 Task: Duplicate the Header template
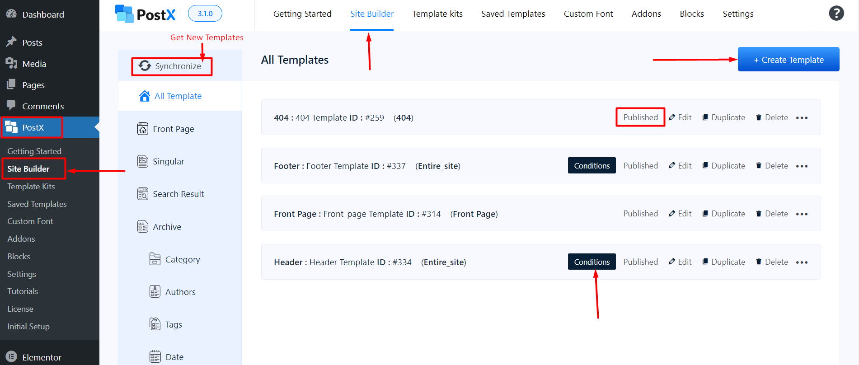tap(723, 262)
